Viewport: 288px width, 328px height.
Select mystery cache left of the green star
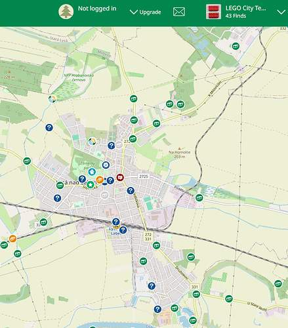[x=82, y=179]
